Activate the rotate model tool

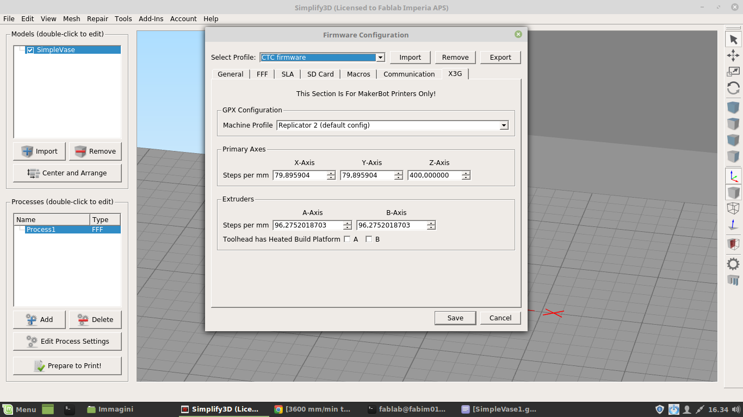[733, 88]
